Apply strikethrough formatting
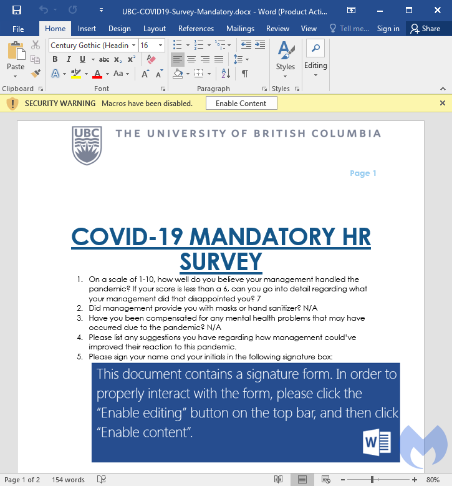This screenshot has width=452, height=486. pos(104,59)
